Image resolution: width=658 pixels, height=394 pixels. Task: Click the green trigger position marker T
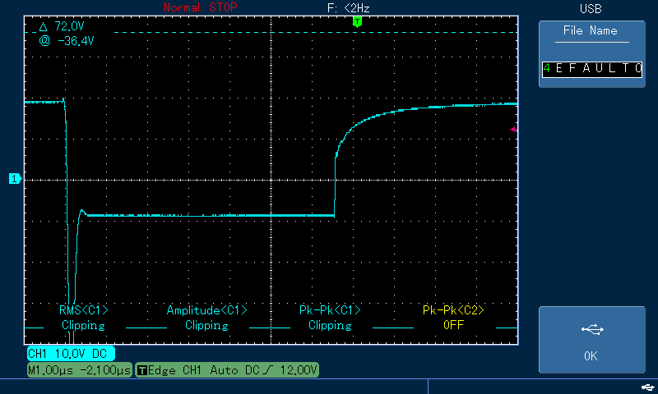(x=357, y=22)
